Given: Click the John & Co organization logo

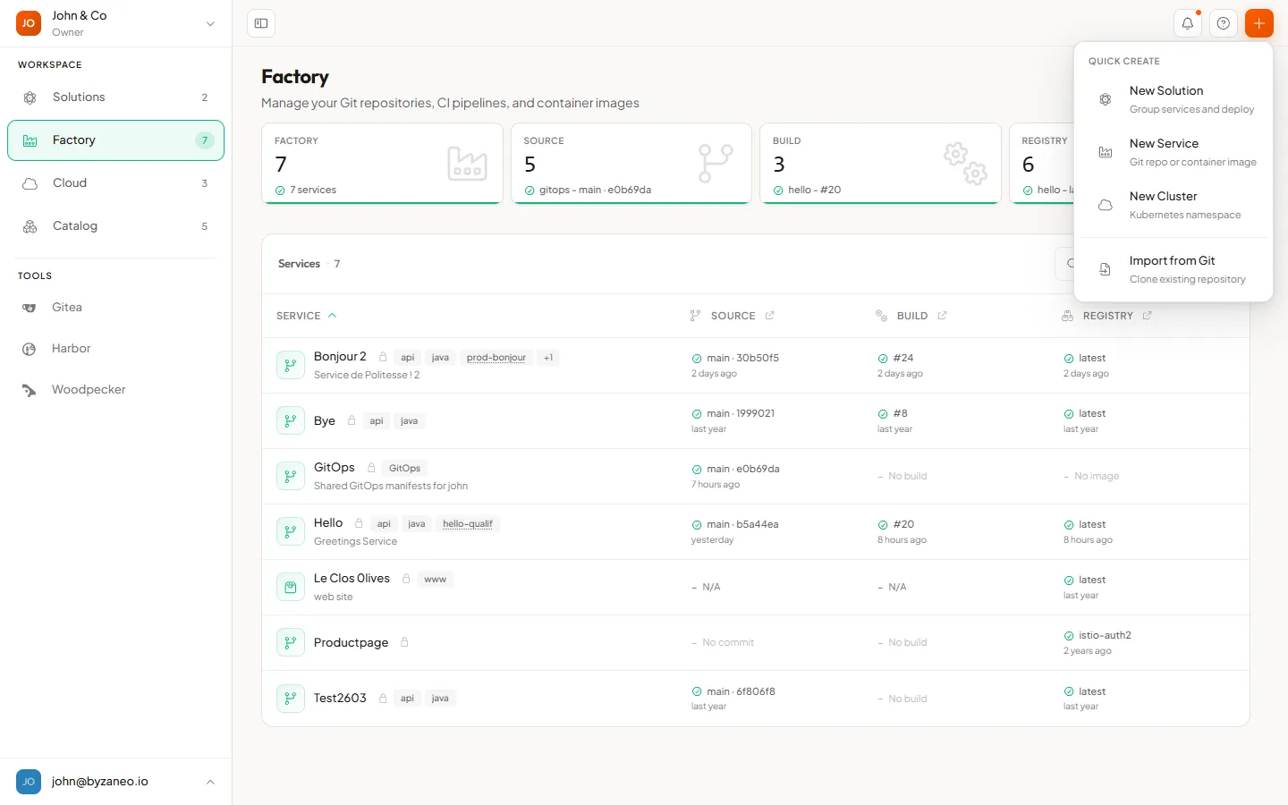Looking at the screenshot, I should click(29, 23).
